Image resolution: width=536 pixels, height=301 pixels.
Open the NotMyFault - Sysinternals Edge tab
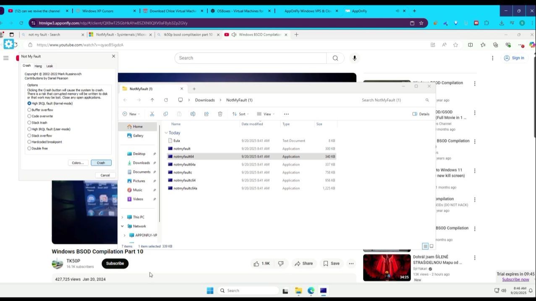(120, 35)
